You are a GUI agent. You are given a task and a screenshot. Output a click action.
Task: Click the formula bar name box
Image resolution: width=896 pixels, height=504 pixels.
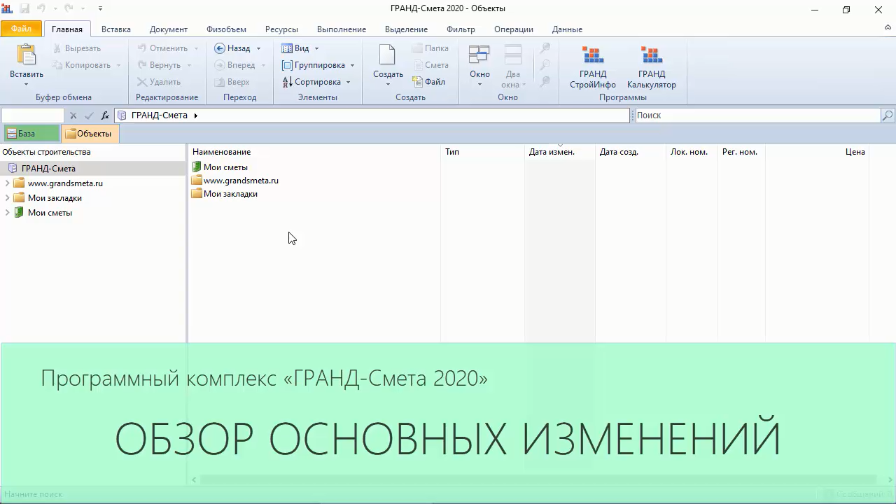[33, 115]
